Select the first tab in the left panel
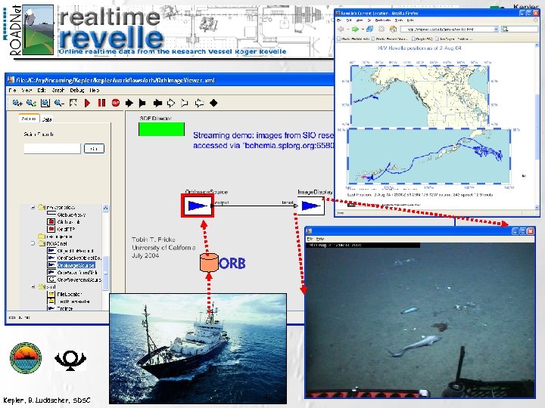545x408 pixels. click(x=29, y=119)
